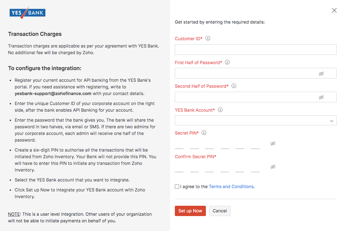Click the first digit slot of Secret PIN
The width and height of the screenshot is (341, 231).
[179, 145]
